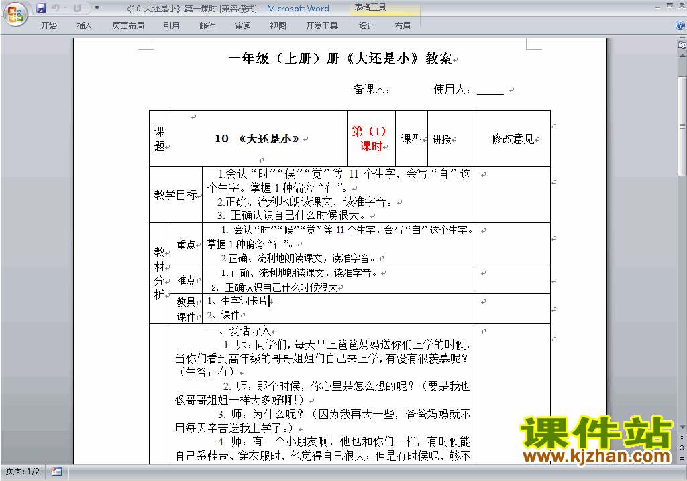Click the red 第(1)课时 cell
Viewport: 687px width, 481px height.
click(370, 138)
